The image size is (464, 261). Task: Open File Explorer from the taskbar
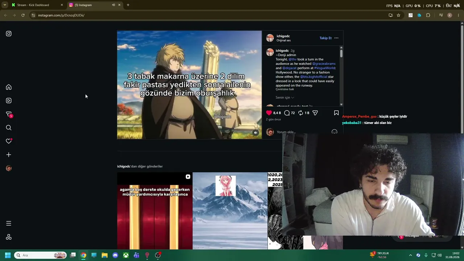click(104, 255)
